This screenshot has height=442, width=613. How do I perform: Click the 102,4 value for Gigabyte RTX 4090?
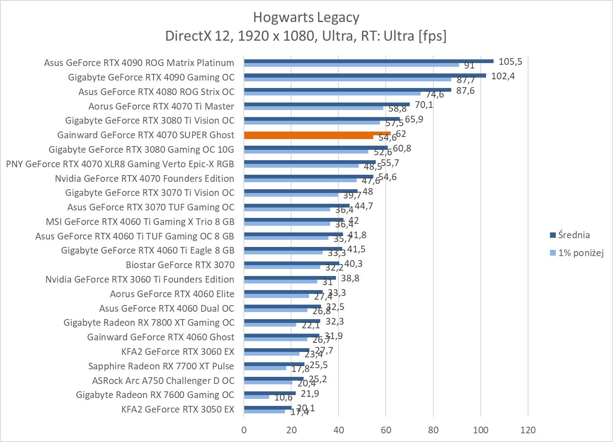point(503,76)
